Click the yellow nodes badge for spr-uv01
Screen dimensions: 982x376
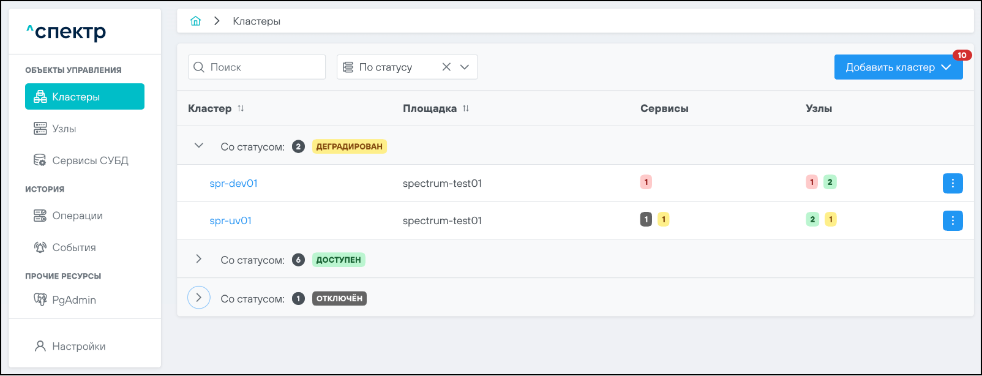click(830, 219)
